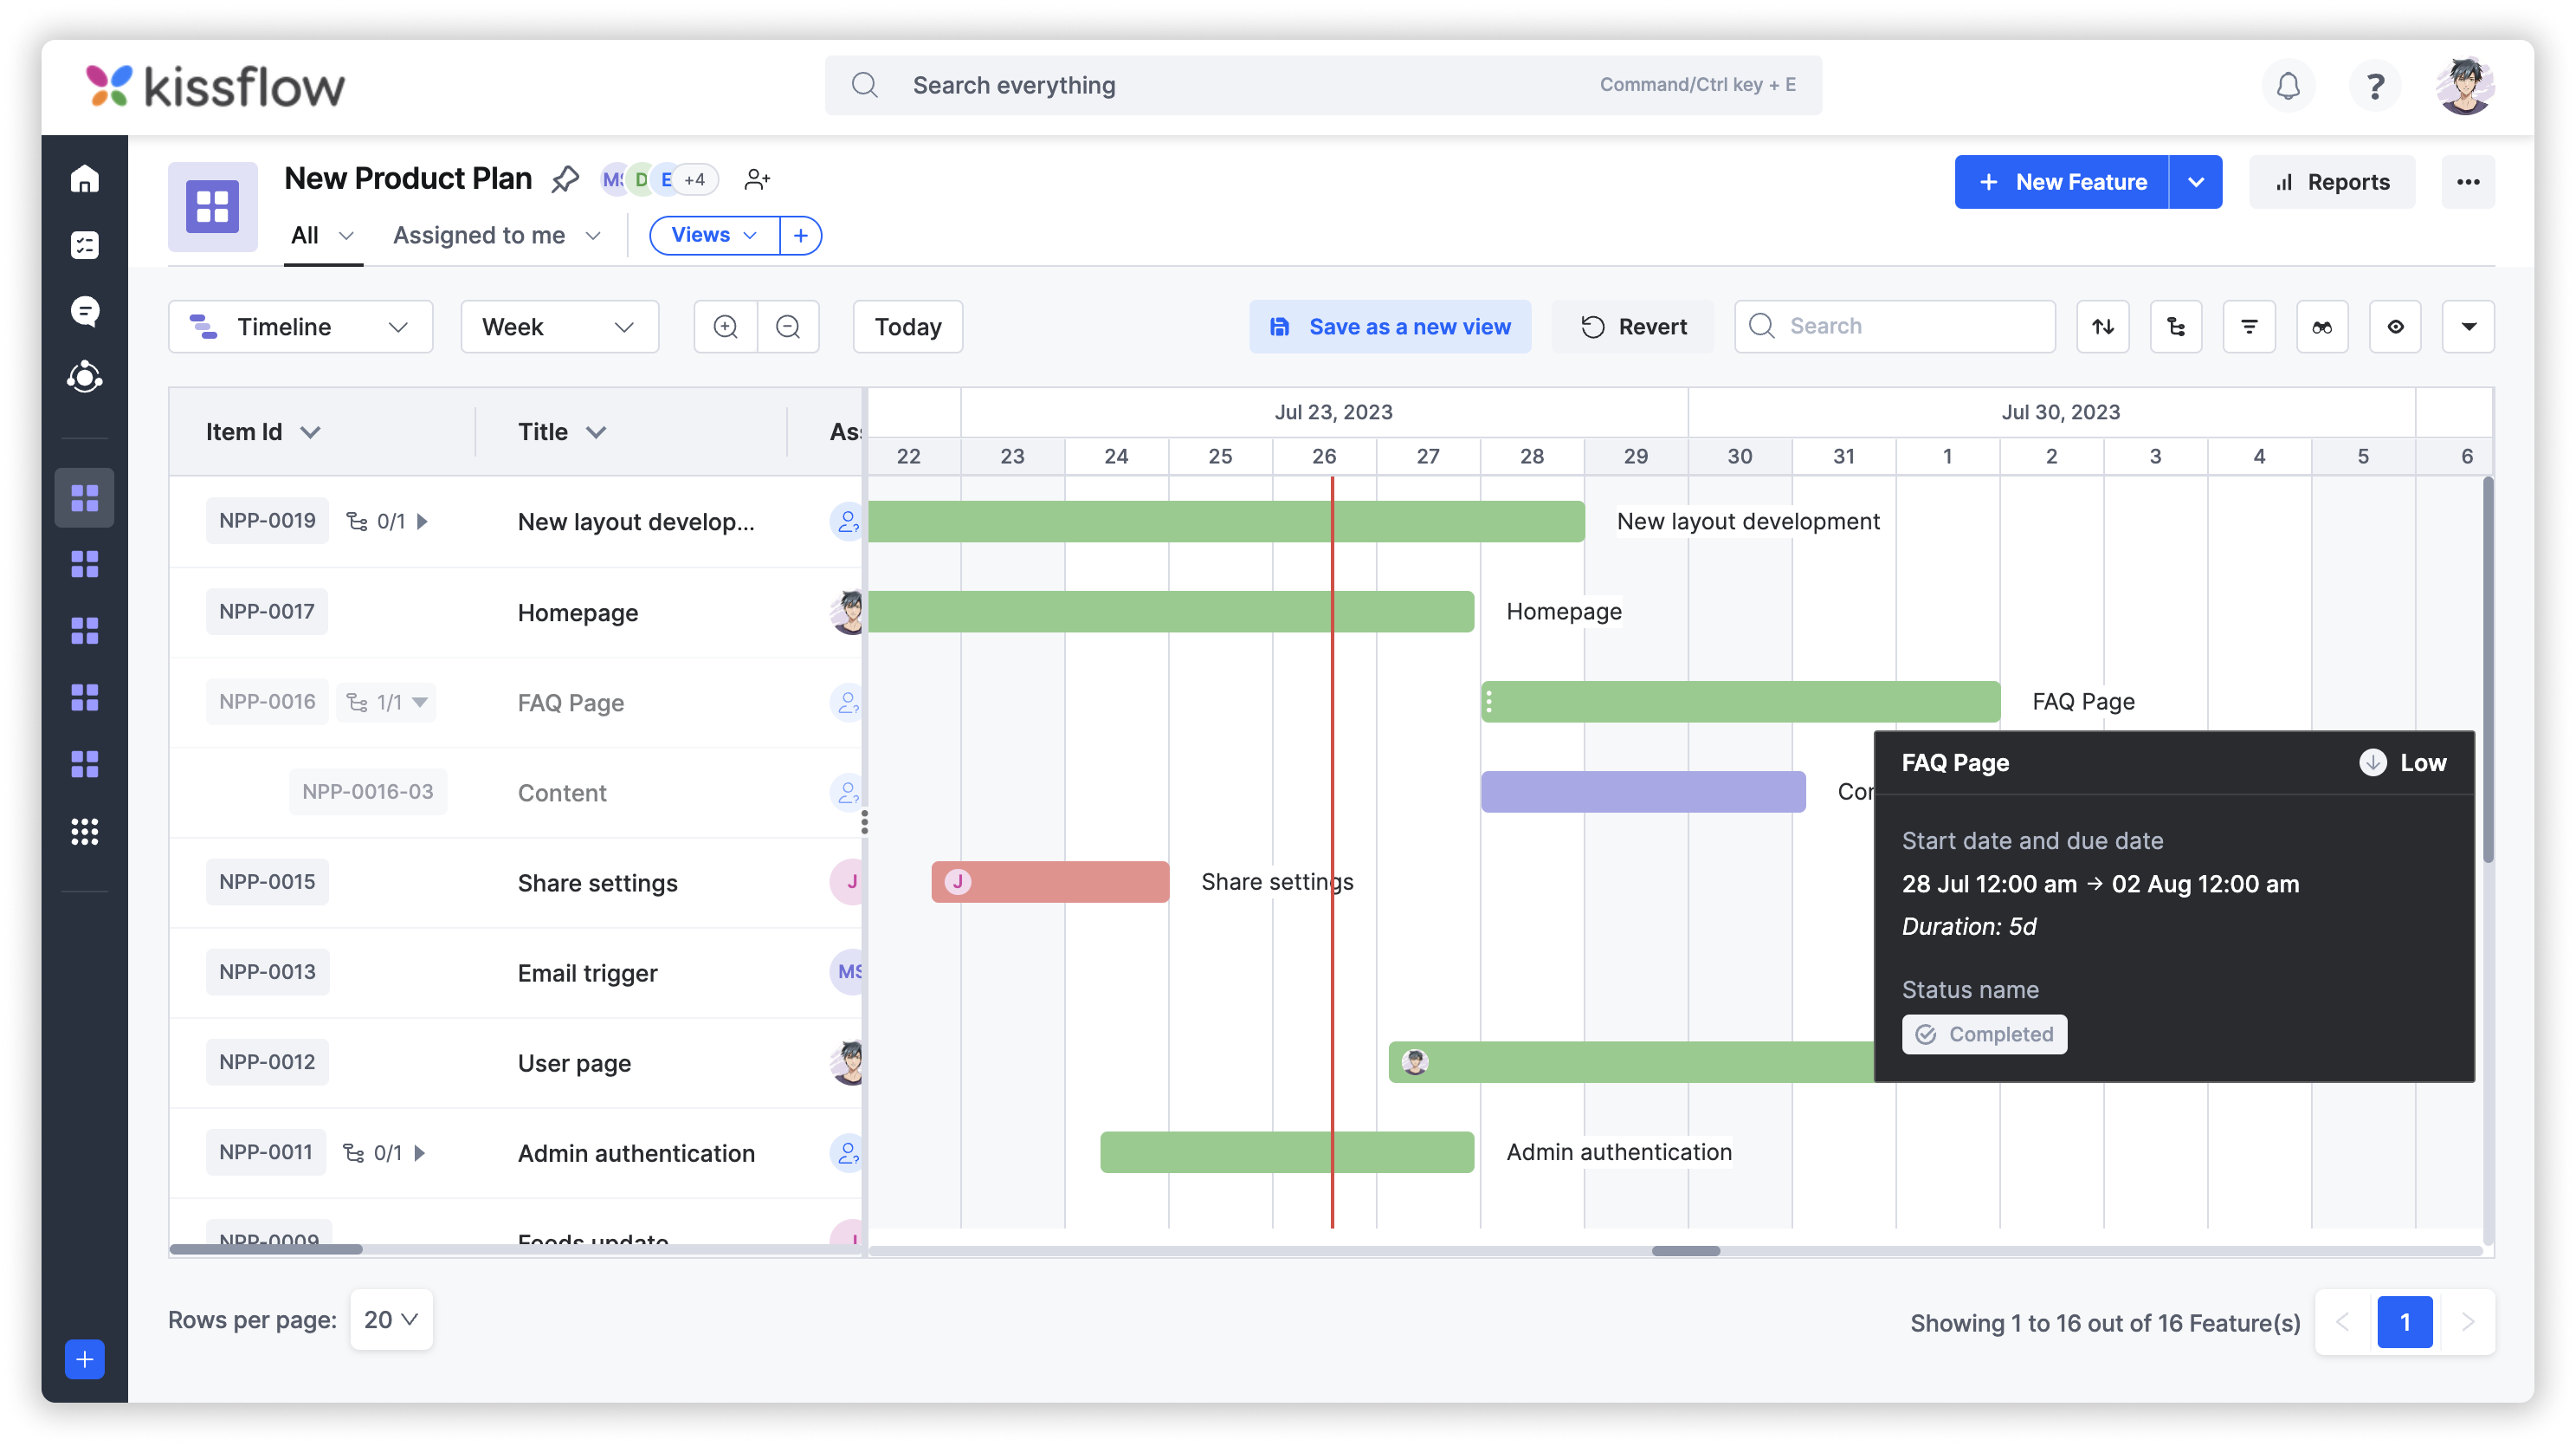Click the Search everything field
Image resolution: width=2576 pixels, height=1446 pixels.
[1323, 85]
